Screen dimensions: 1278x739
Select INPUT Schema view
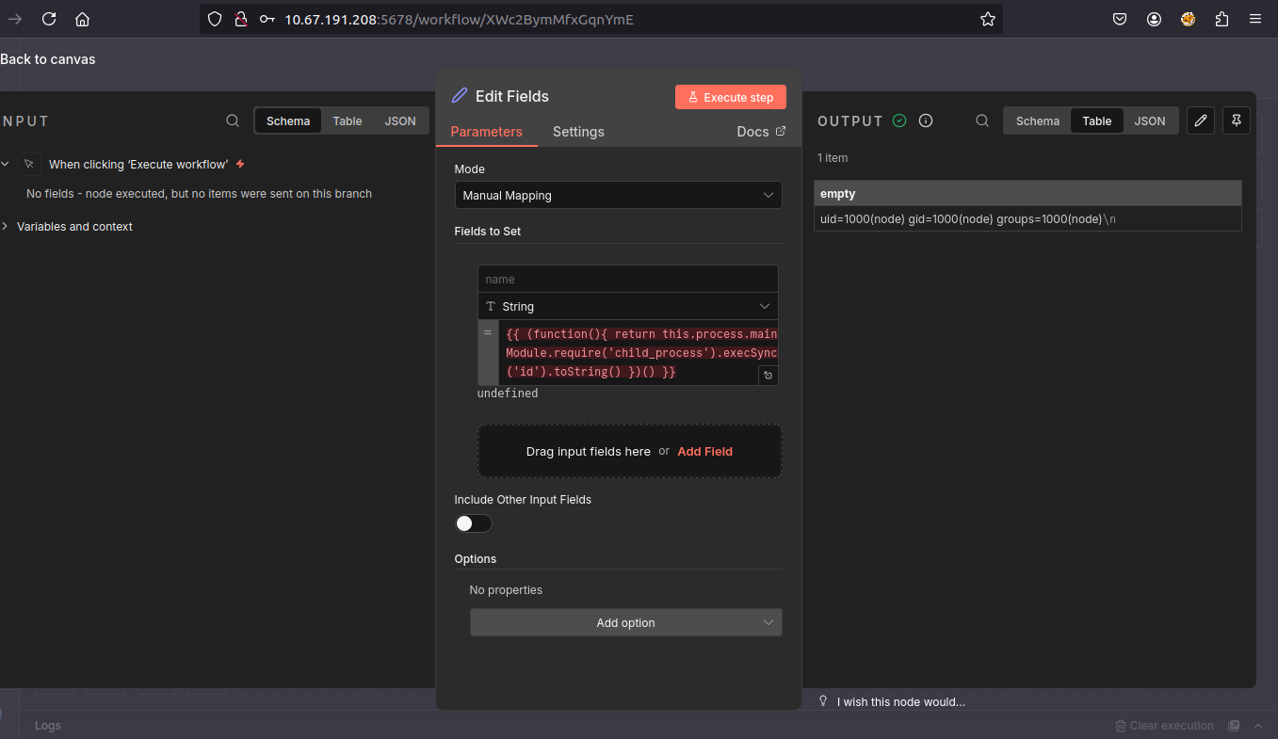pyautogui.click(x=288, y=120)
